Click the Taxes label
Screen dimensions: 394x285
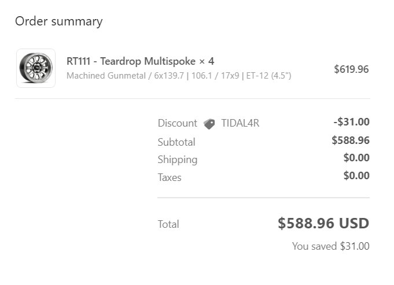click(x=170, y=177)
